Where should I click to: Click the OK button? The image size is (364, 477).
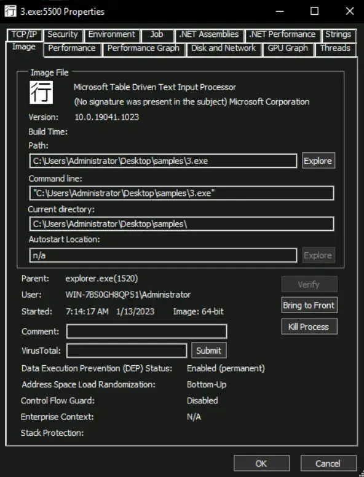(261, 463)
